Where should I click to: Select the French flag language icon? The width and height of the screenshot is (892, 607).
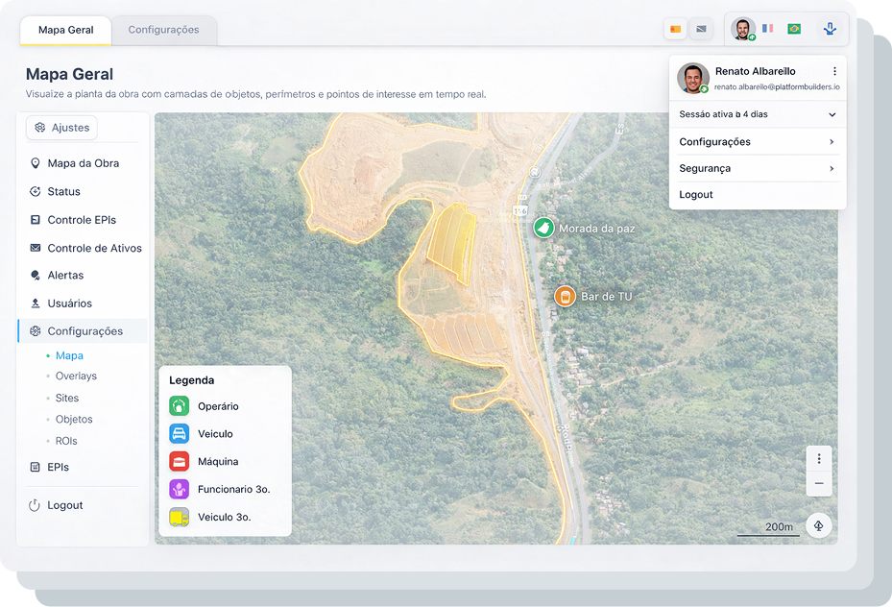click(768, 28)
